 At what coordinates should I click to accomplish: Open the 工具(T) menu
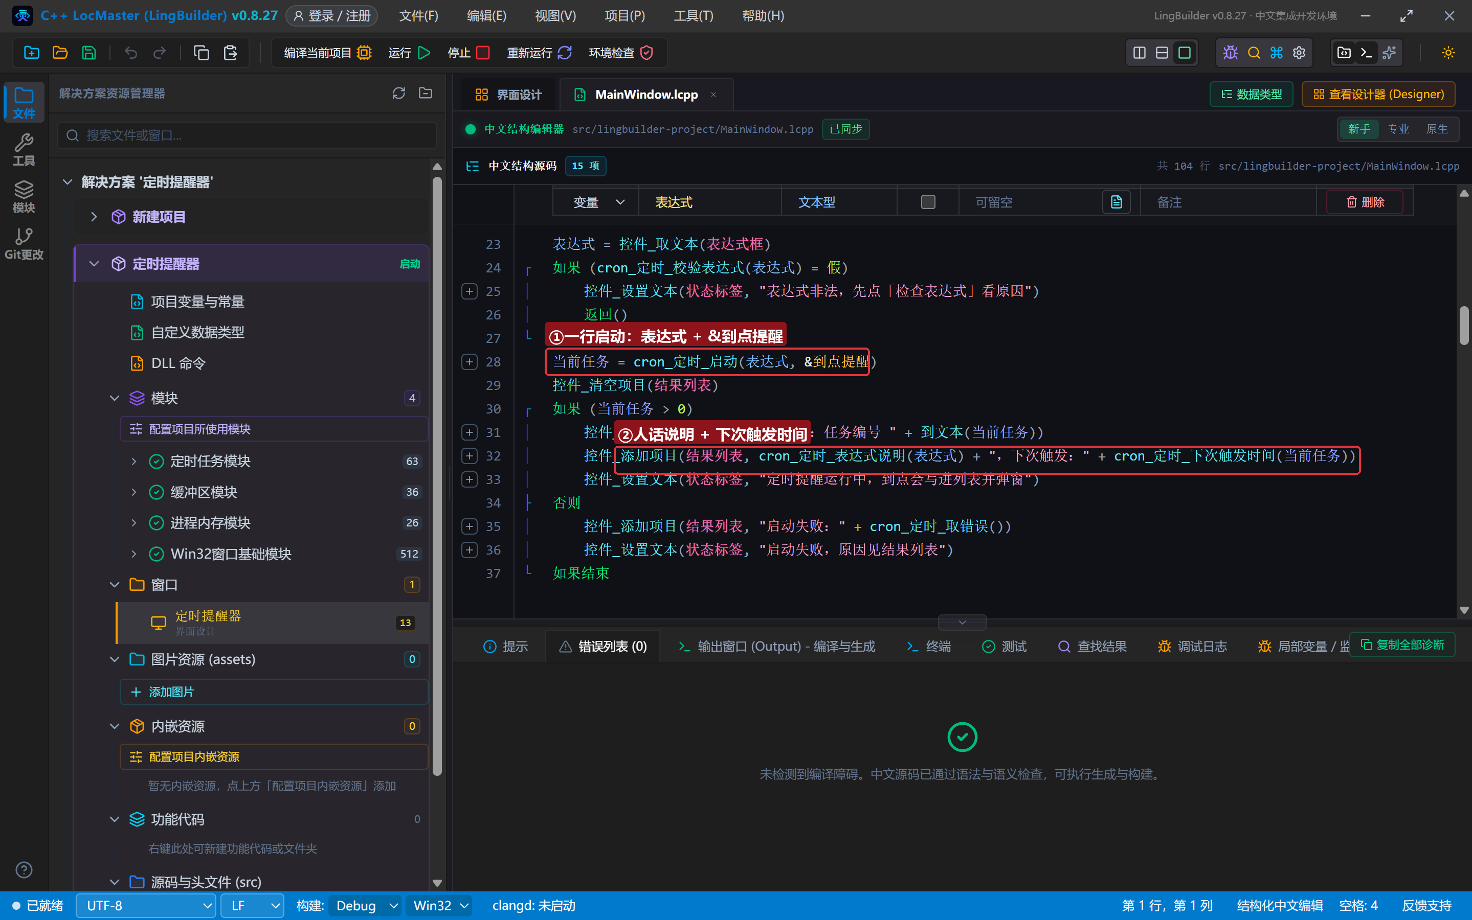693,16
